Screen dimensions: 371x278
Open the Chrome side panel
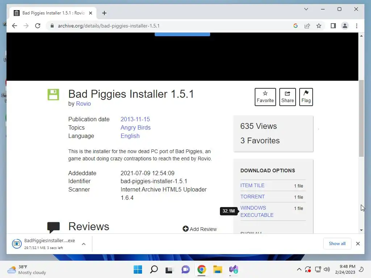333,26
